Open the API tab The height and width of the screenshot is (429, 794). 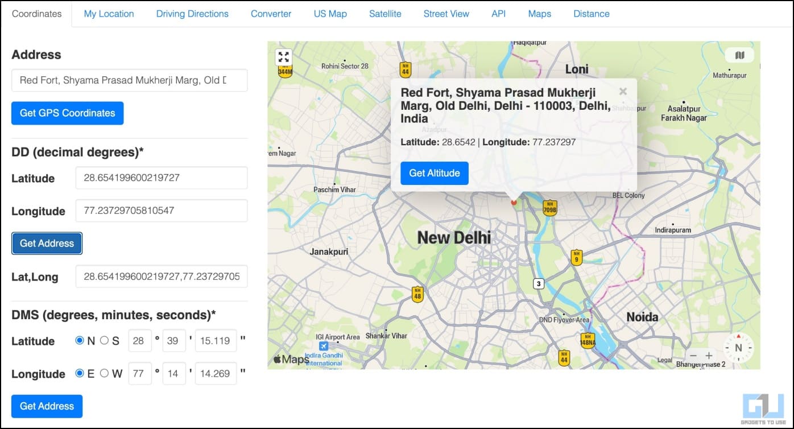click(499, 14)
